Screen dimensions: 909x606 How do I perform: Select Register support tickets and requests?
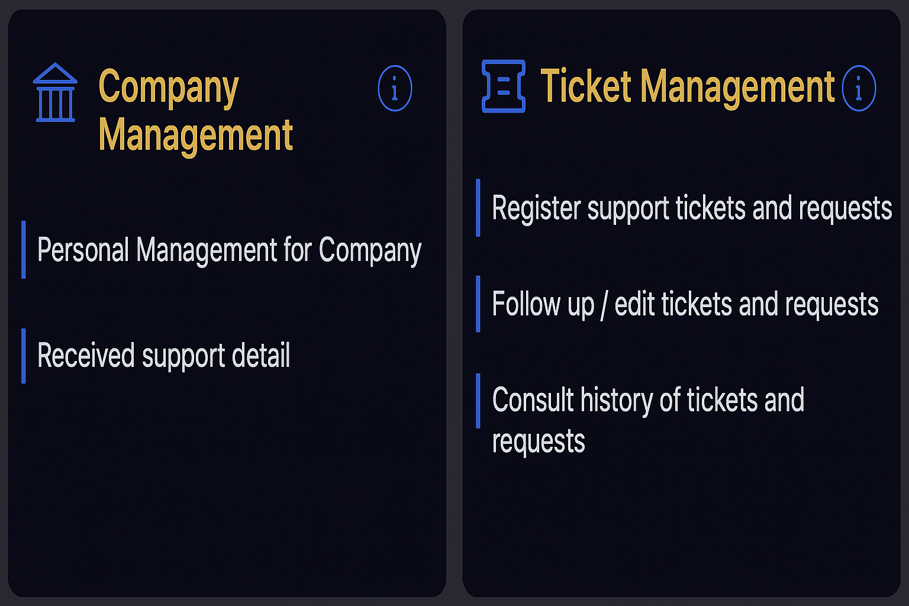tap(691, 208)
